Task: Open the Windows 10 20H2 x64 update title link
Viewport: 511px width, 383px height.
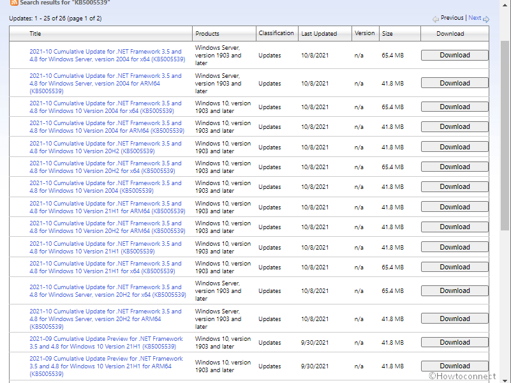Action: 105,167
